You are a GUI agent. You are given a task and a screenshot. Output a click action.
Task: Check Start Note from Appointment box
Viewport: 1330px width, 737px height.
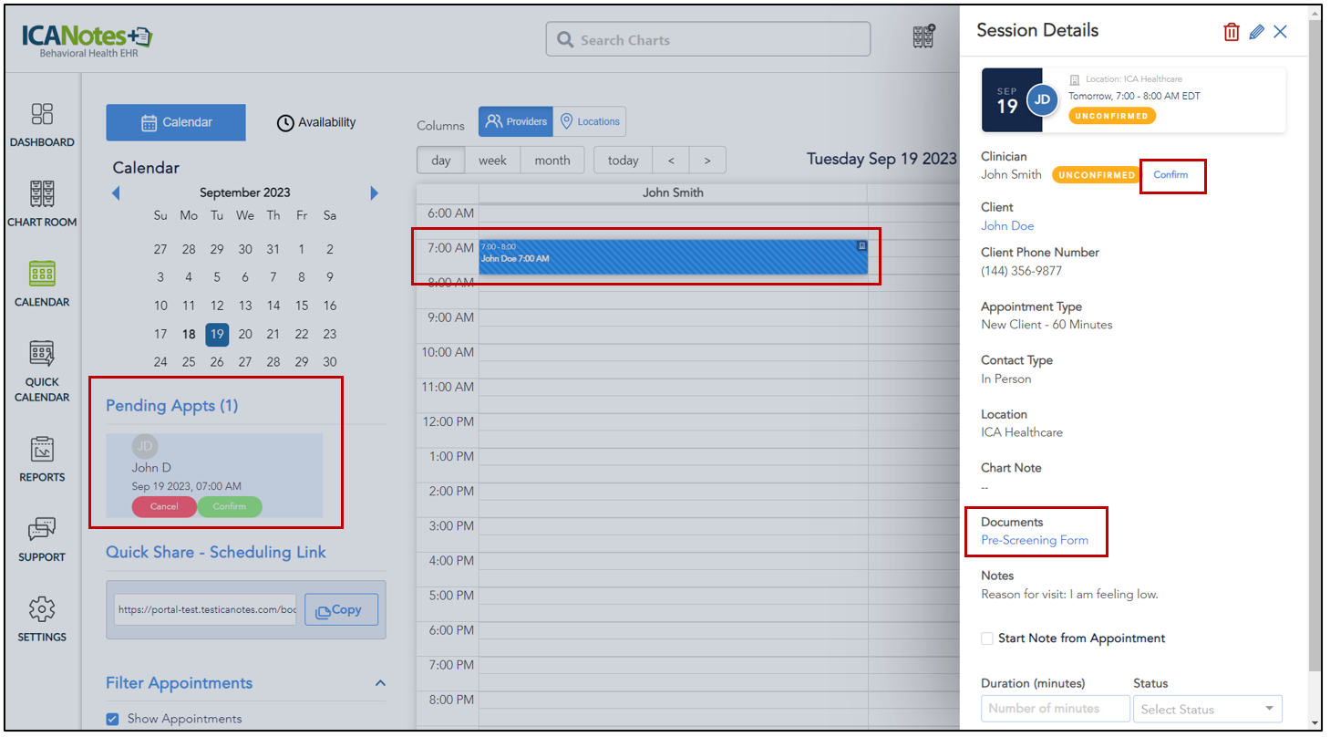click(987, 638)
